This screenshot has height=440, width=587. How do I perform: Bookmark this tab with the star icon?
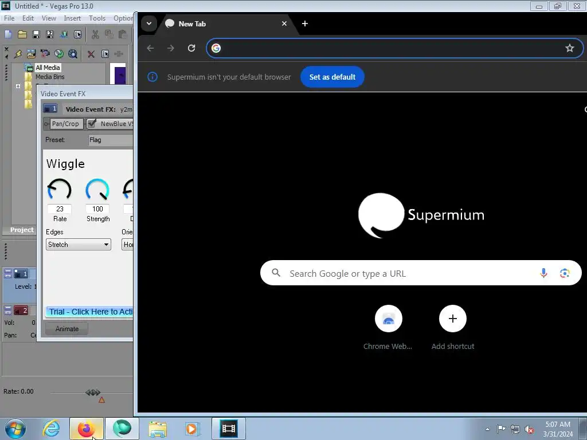tap(569, 48)
